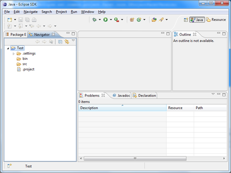Click the Print toolbar icon
The width and height of the screenshot is (231, 173).
(x=34, y=20)
